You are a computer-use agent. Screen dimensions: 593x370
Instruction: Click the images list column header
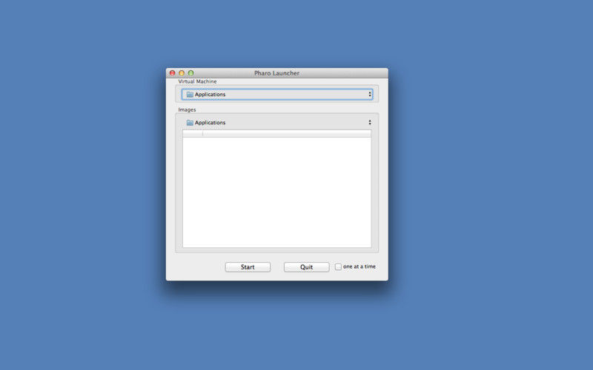pyautogui.click(x=276, y=134)
